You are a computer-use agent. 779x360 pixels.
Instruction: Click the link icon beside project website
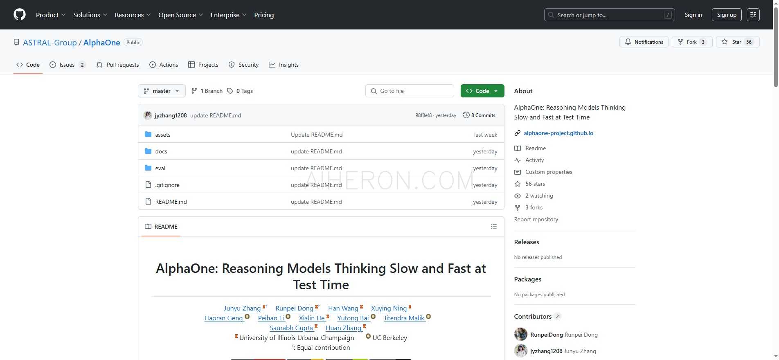tap(518, 133)
